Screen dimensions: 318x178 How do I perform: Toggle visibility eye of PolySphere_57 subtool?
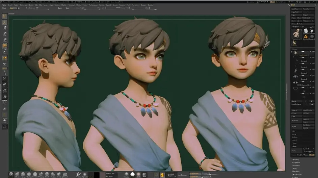[x=313, y=52]
